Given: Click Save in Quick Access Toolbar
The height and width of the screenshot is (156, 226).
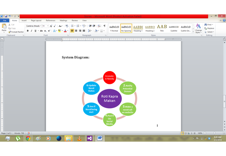Looking at the screenshot, I should click(x=6, y=16).
